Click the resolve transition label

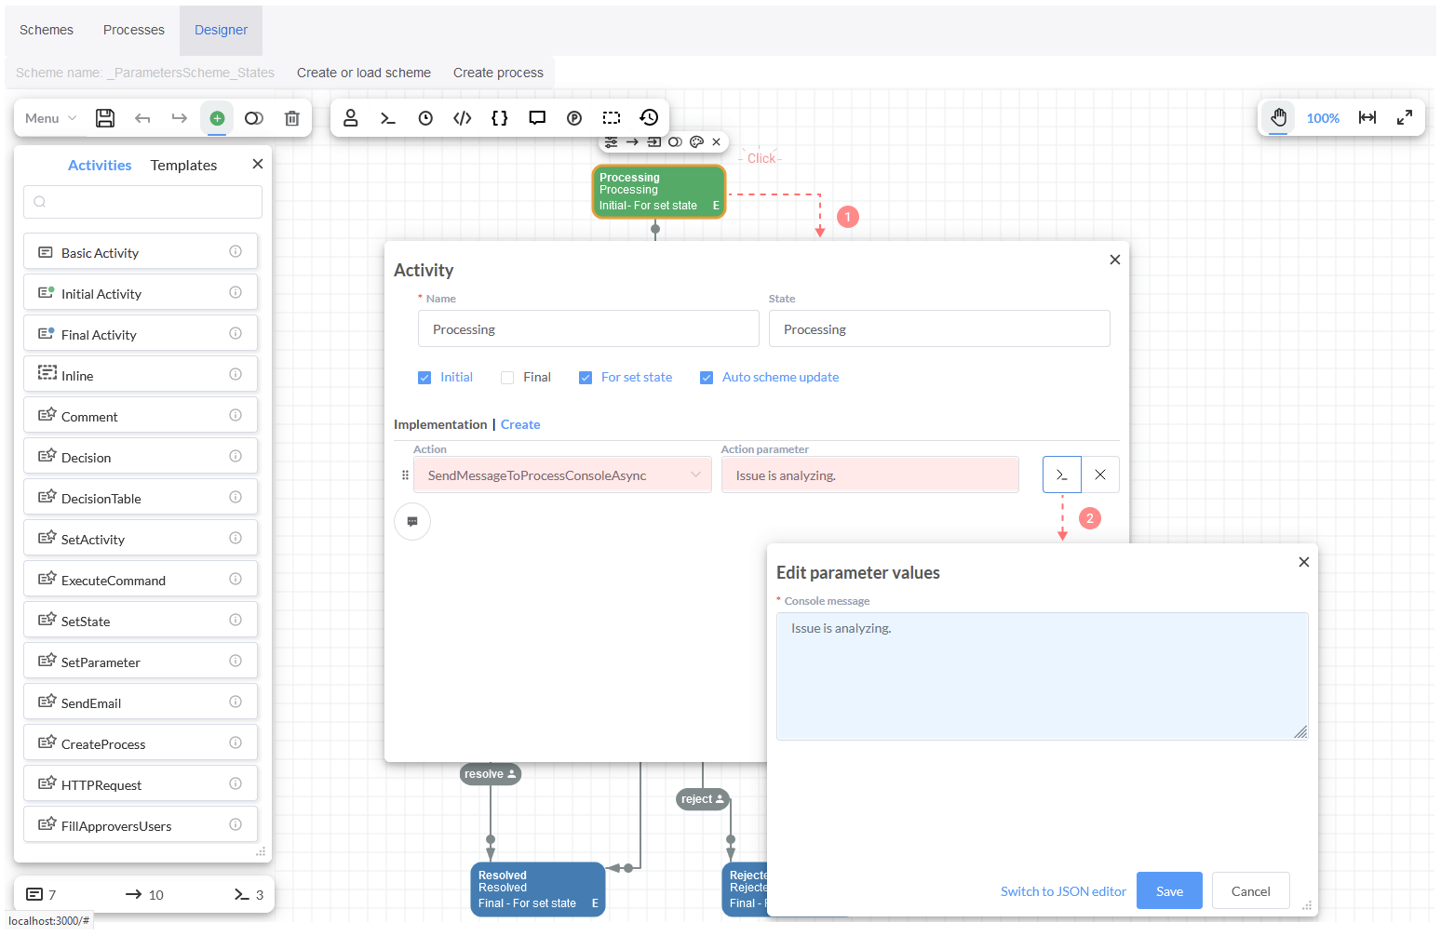point(491,774)
